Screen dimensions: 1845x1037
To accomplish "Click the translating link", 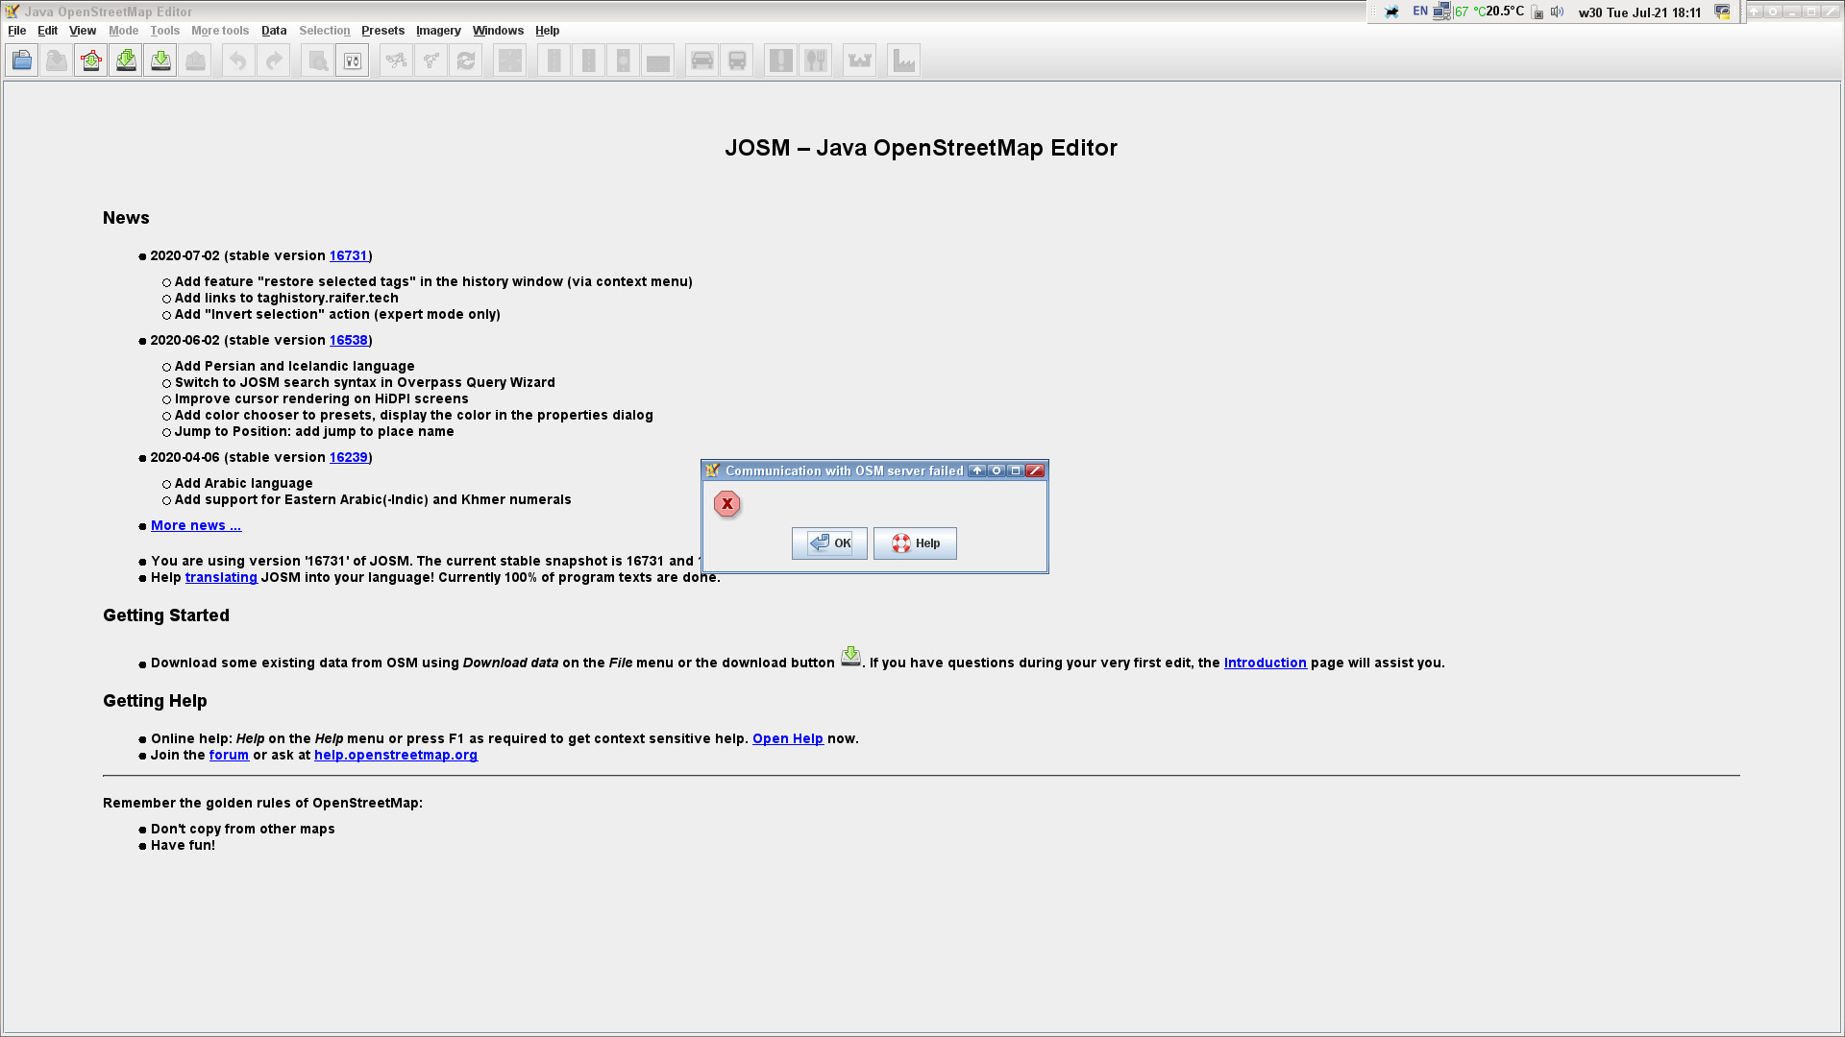I will click(x=221, y=577).
